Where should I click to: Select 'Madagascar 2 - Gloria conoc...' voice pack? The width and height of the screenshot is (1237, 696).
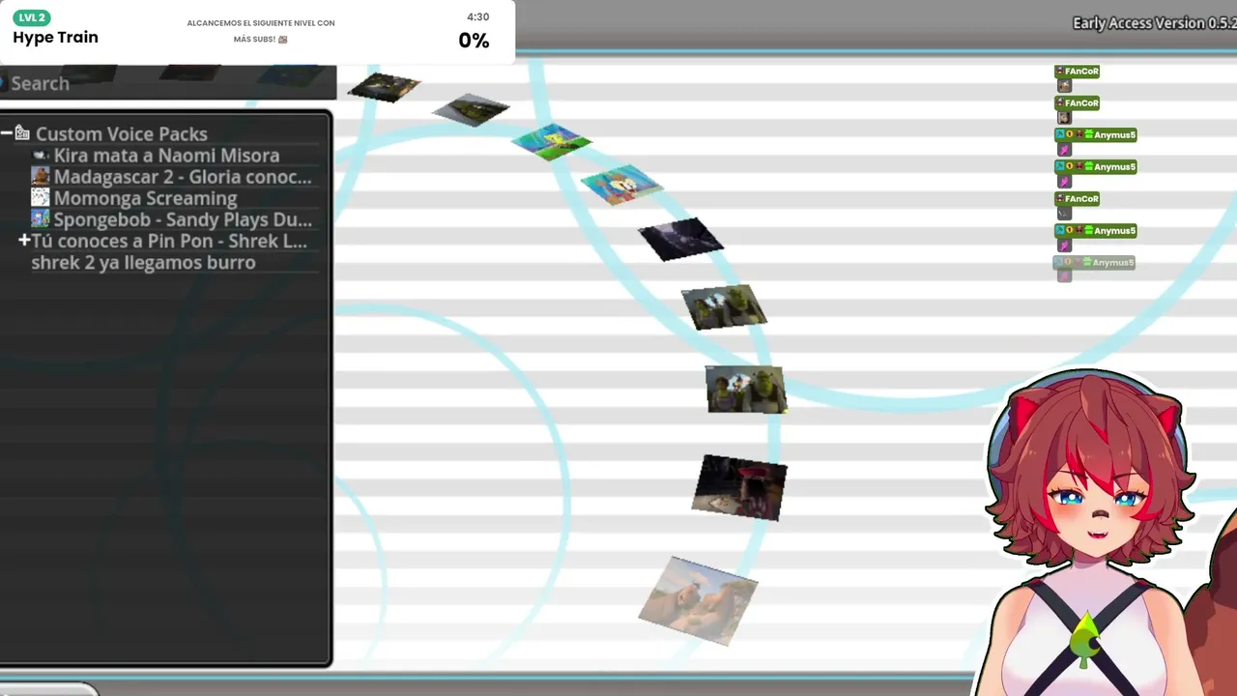coord(183,177)
